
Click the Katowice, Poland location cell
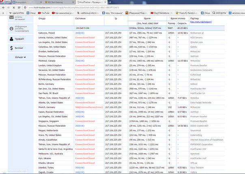click(47, 33)
